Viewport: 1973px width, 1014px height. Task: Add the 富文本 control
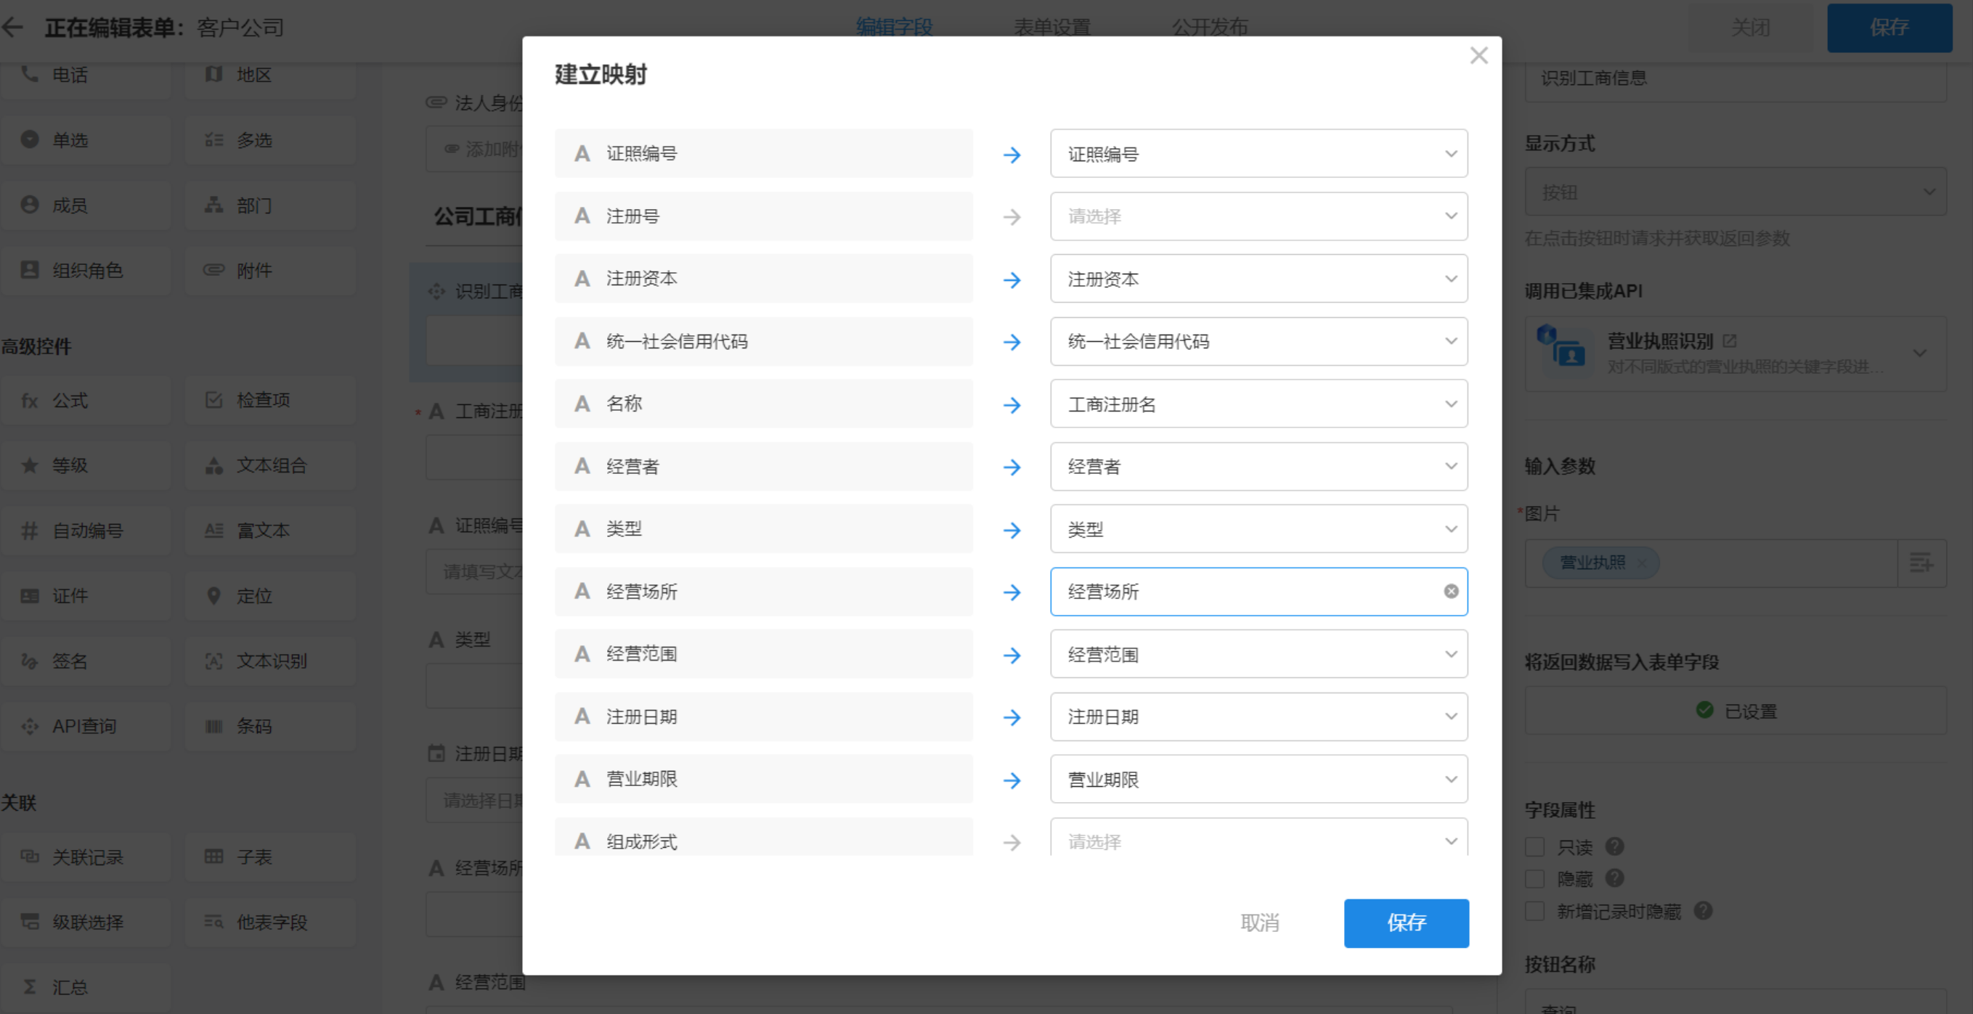[270, 531]
